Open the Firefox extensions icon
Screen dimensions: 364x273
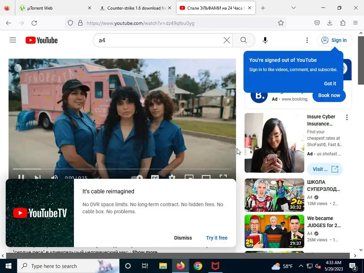[343, 23]
